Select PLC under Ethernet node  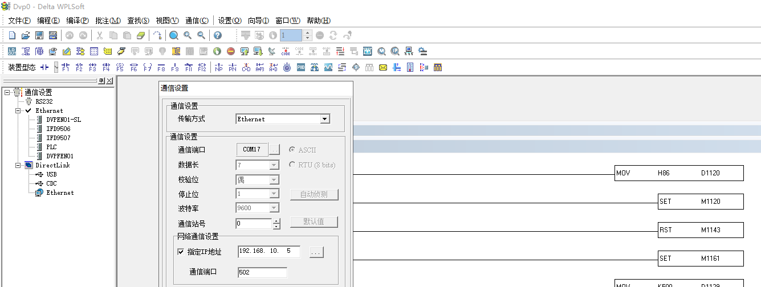coord(51,147)
